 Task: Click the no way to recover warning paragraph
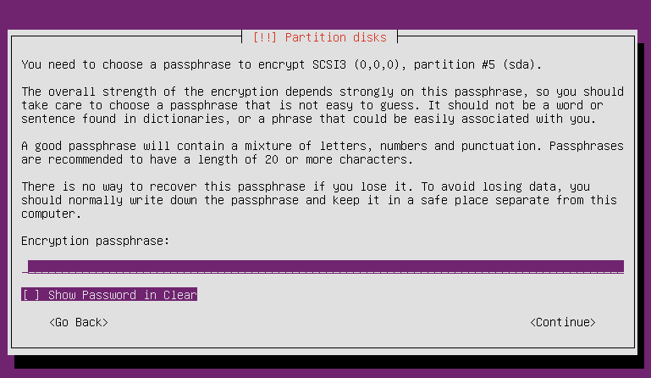pos(319,200)
